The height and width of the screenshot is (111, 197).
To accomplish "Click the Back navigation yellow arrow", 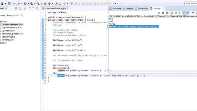I will click(x=112, y=3).
